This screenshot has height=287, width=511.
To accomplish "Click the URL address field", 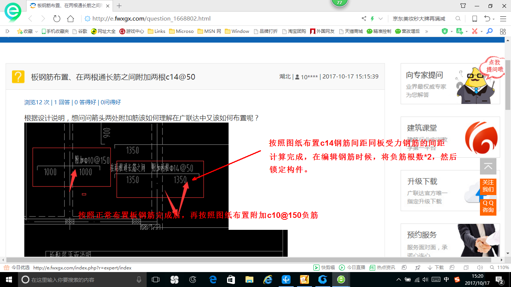I will (x=221, y=19).
